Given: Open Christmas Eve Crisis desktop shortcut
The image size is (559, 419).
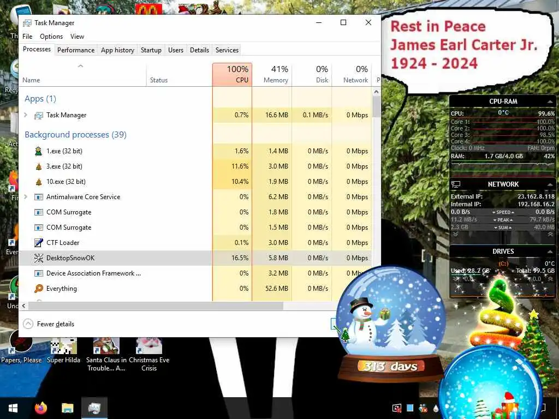Looking at the screenshot, I should (149, 355).
